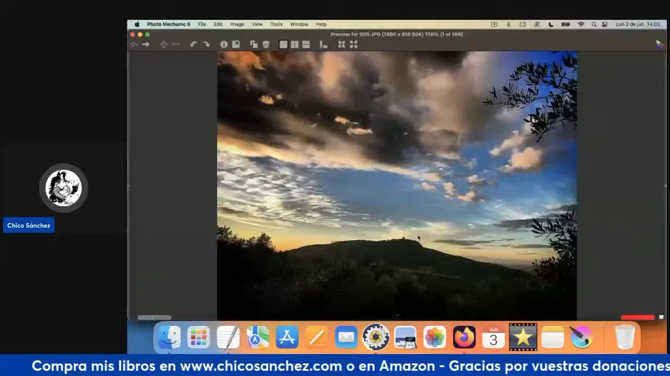Zoom in using the plus icon
Image resolution: width=670 pixels, height=376 pixels.
[x=164, y=44]
